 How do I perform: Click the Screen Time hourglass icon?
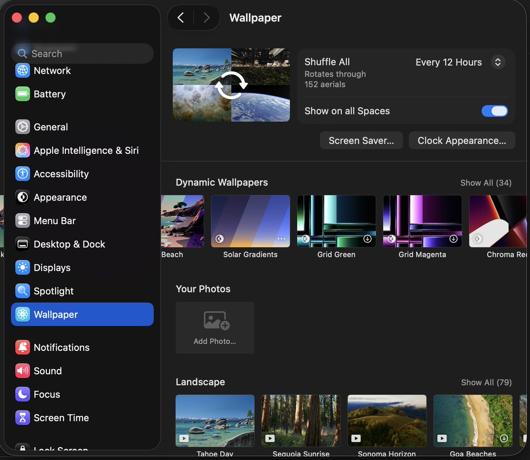(23, 418)
